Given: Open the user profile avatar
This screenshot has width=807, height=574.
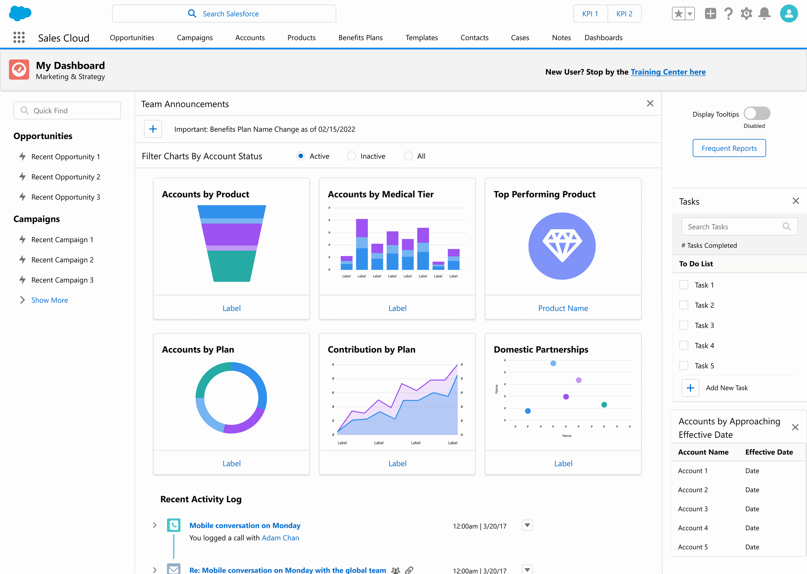Looking at the screenshot, I should click(789, 14).
